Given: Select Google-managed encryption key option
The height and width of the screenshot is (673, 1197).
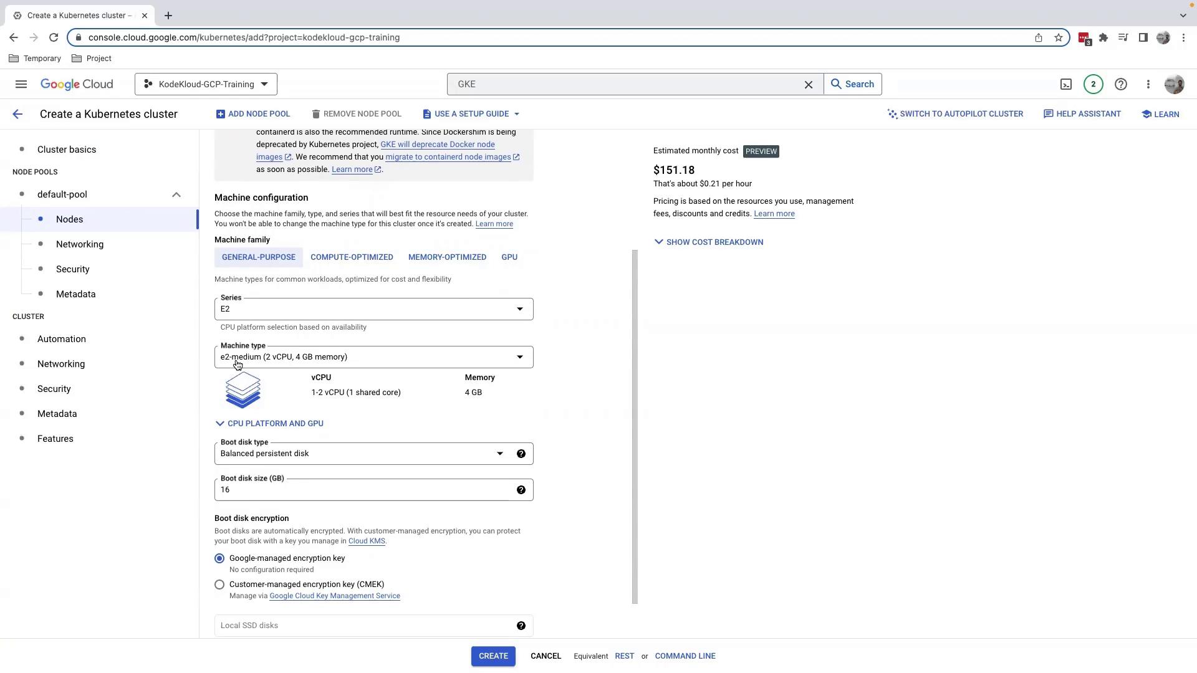Looking at the screenshot, I should [219, 558].
